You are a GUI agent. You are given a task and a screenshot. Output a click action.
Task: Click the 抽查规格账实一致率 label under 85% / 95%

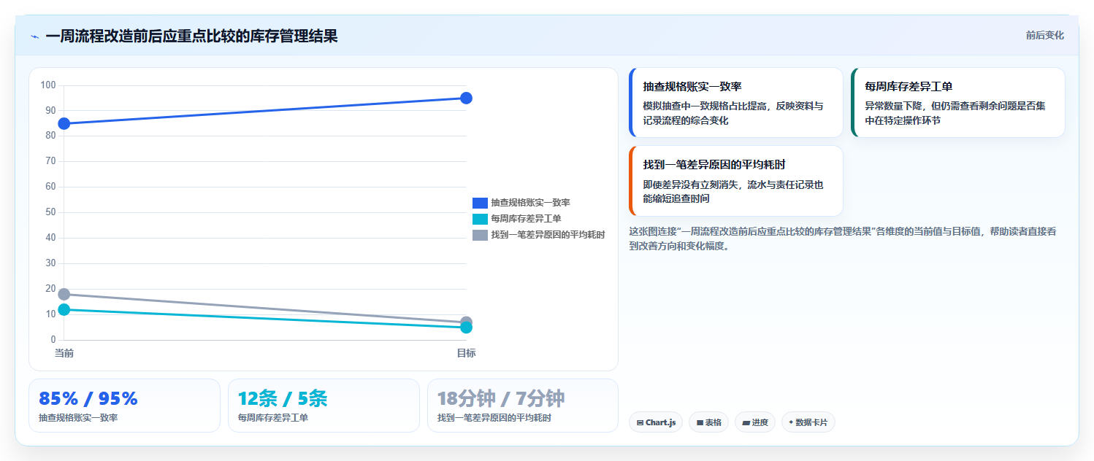(x=78, y=418)
